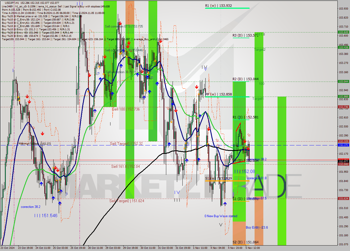This screenshot has width=350, height=251.
Task: Select the R3 (D) | 153.571 pivot label
Action: click(x=246, y=35)
